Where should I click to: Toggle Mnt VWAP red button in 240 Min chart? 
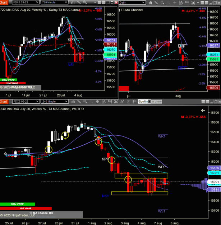26,208
